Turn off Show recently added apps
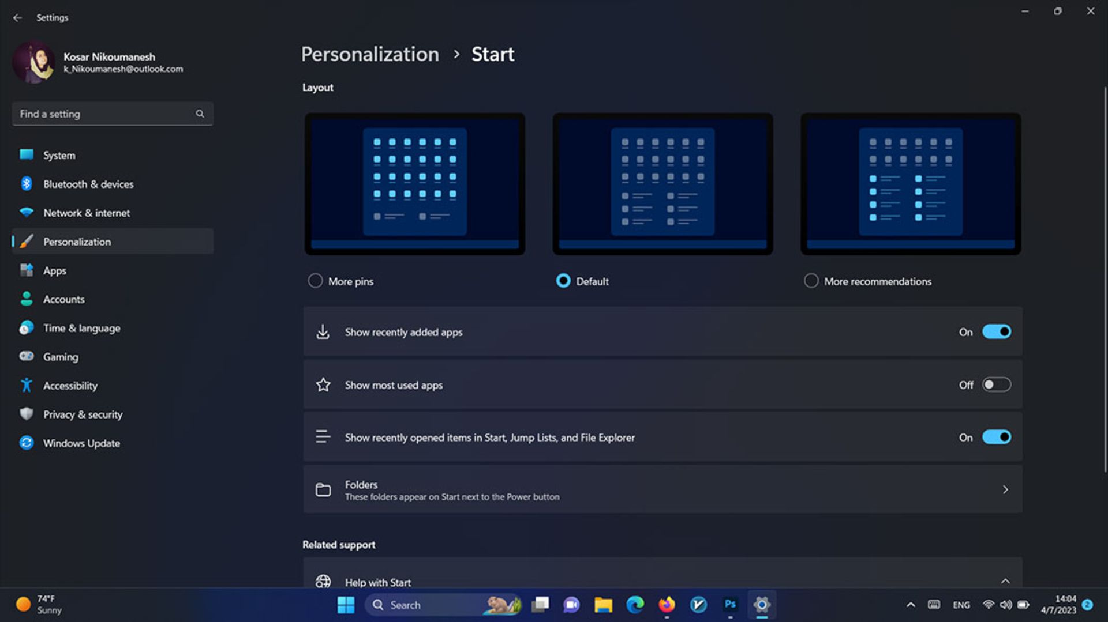 996,332
